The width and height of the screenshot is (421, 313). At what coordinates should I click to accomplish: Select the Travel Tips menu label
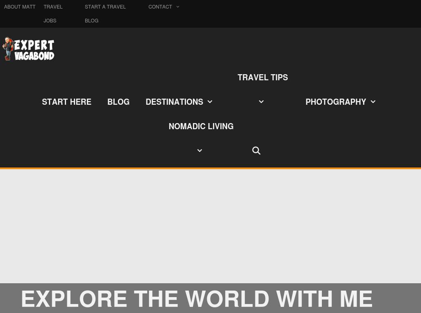pos(263,77)
